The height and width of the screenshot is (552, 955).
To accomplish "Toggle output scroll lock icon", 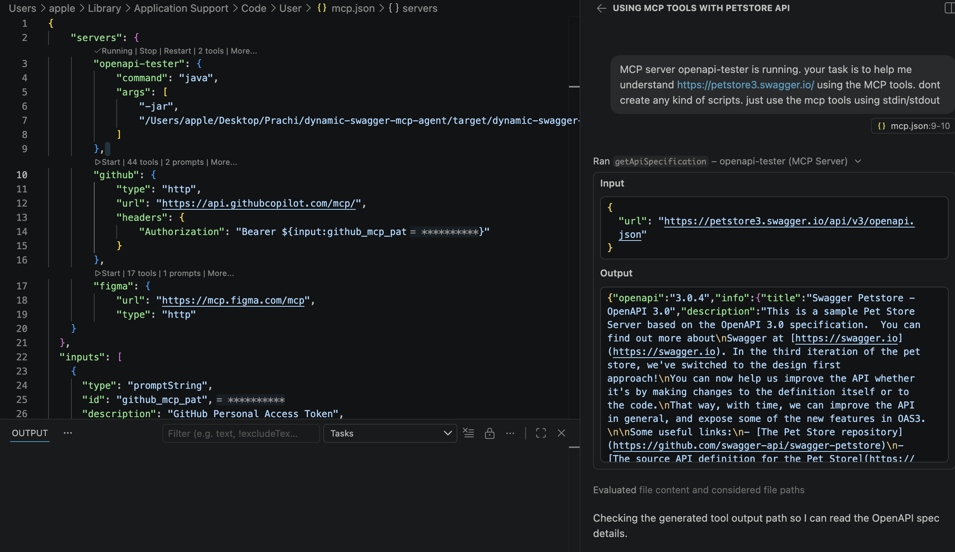I will [490, 433].
